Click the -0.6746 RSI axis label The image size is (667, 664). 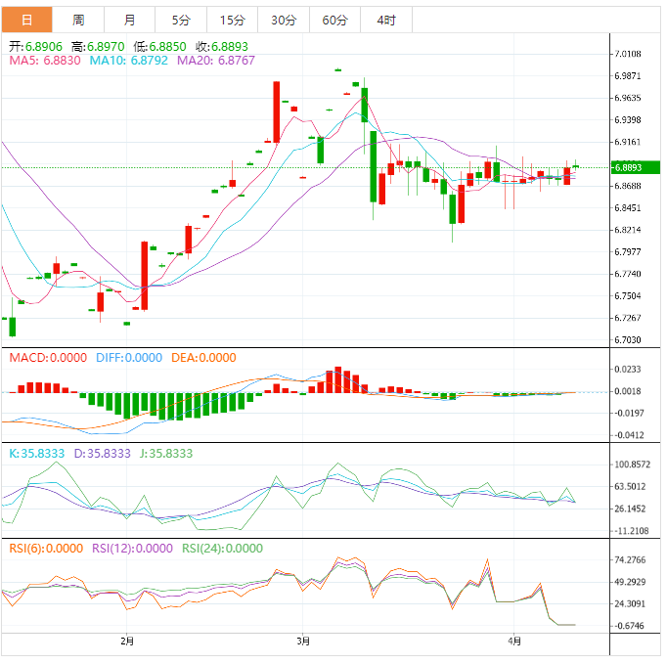629,626
